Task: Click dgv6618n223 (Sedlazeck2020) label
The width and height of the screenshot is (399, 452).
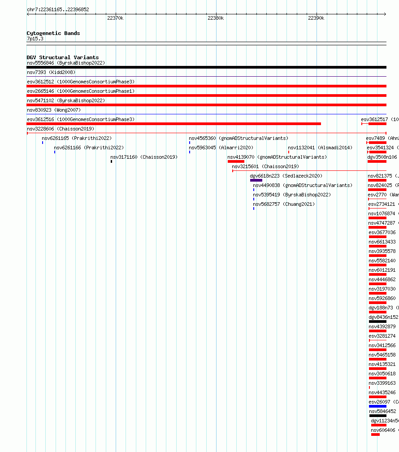Action: 286,176
